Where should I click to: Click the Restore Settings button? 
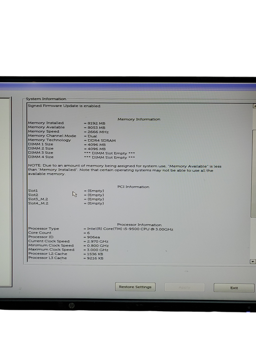pyautogui.click(x=135, y=287)
